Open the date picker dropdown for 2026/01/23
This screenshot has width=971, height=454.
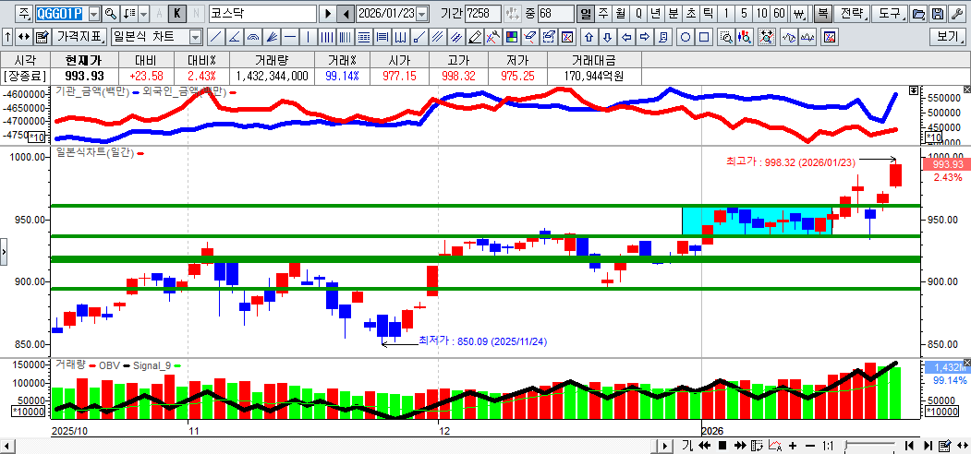pos(422,14)
